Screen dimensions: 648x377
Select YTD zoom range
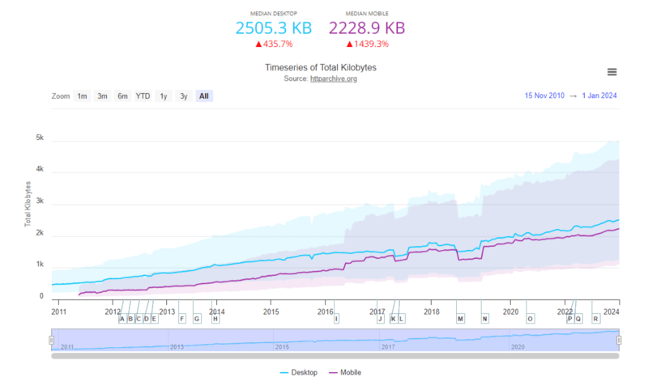pyautogui.click(x=143, y=96)
